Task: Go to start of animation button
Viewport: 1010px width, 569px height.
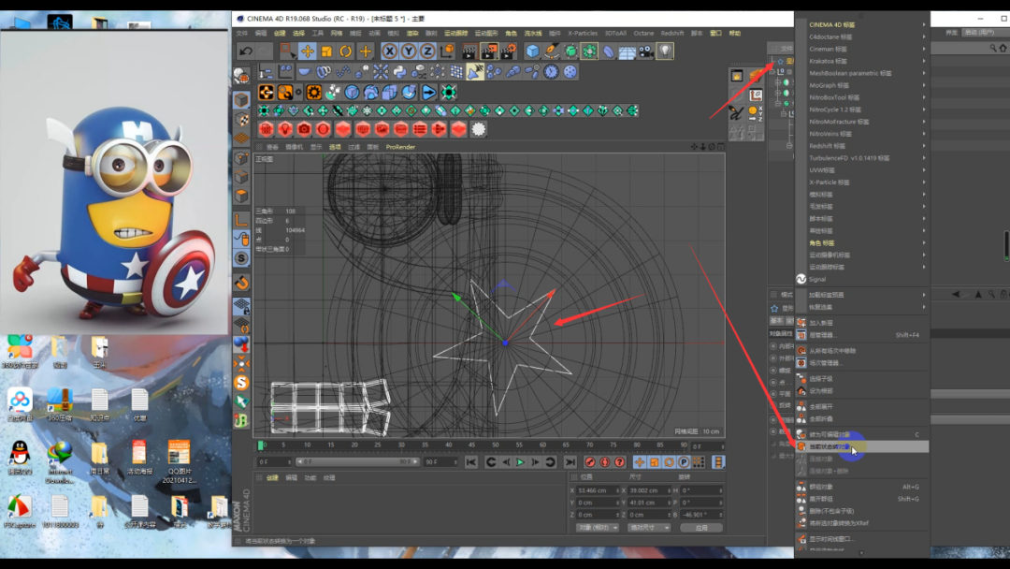Action: click(471, 462)
